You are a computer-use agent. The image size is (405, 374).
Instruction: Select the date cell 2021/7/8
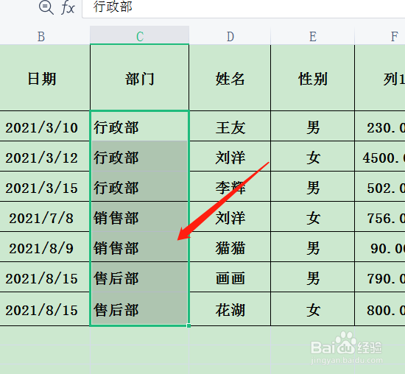[45, 216]
